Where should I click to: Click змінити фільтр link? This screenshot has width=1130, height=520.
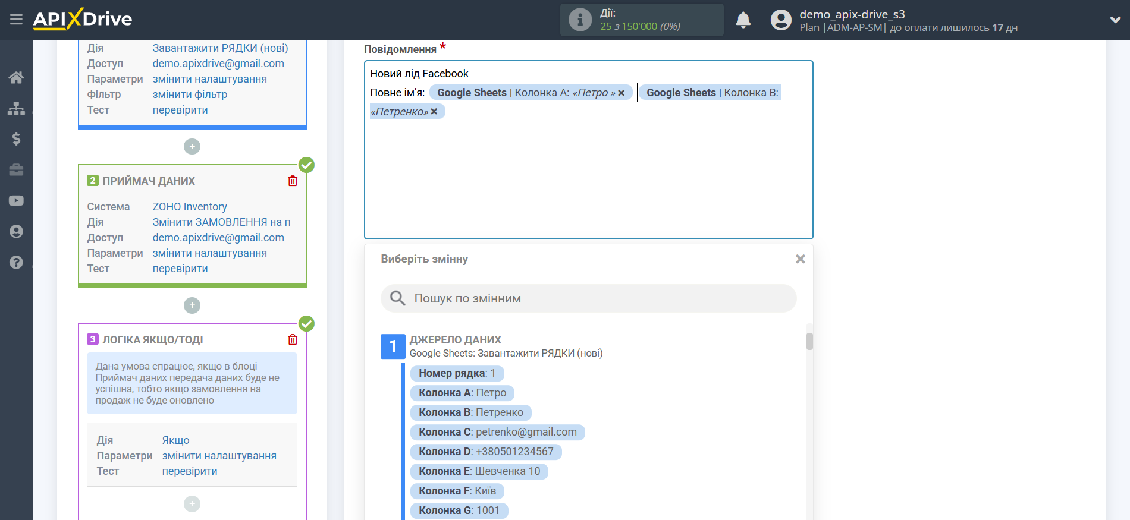click(x=190, y=94)
